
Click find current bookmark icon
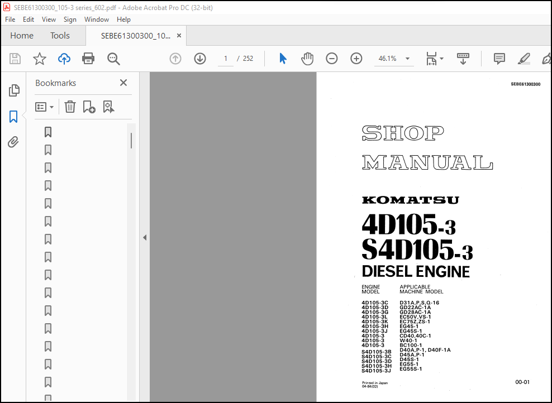pyautogui.click(x=108, y=107)
